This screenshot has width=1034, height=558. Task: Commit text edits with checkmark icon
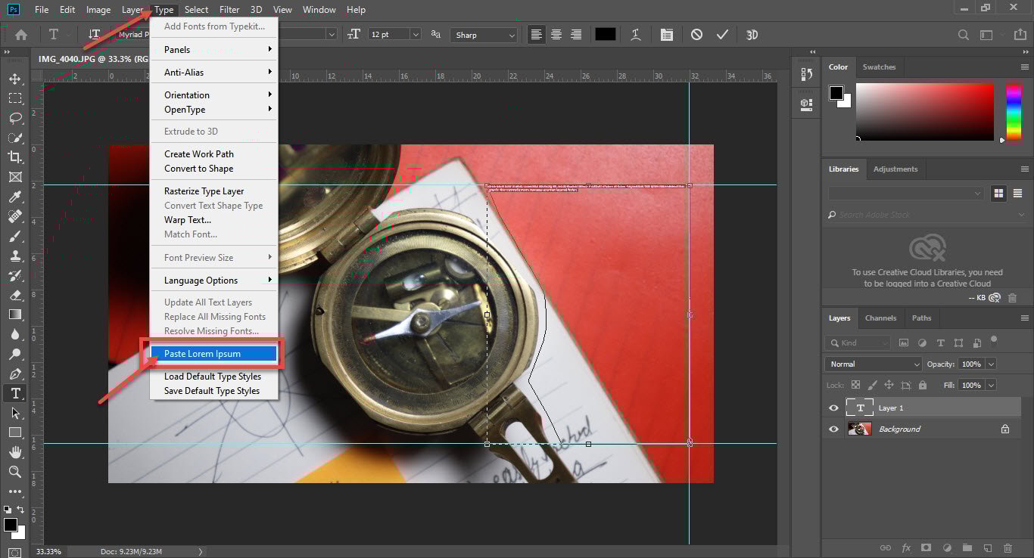click(x=722, y=35)
